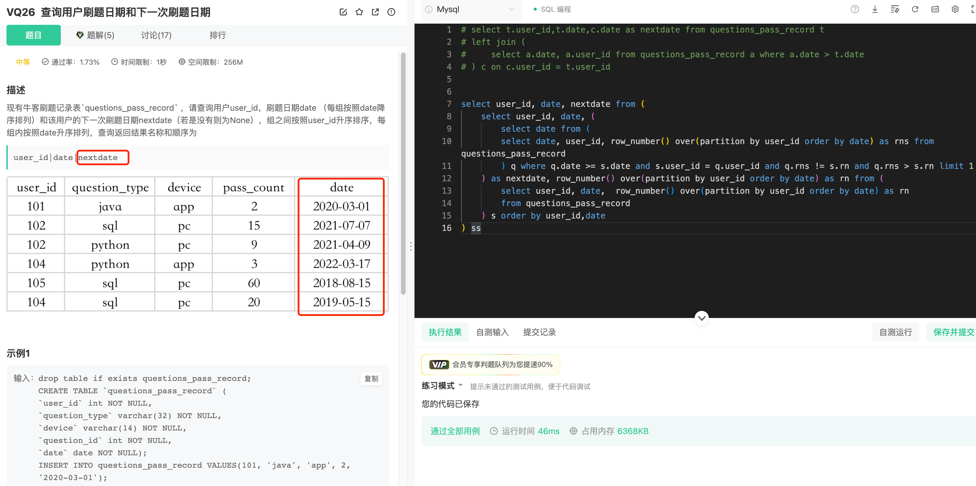
Task: Click the 自测运行 button
Action: [x=895, y=332]
